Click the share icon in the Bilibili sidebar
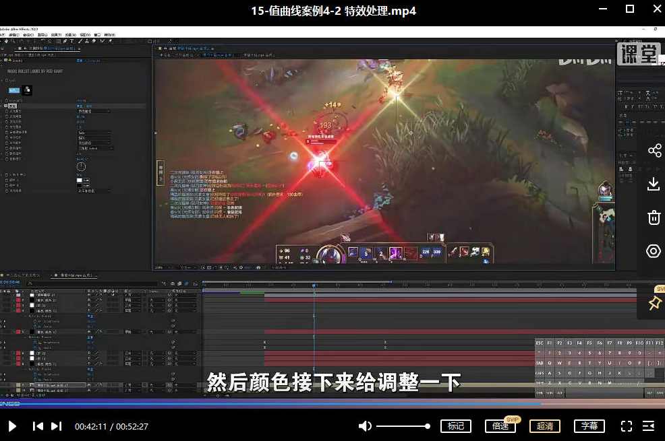 [x=654, y=150]
